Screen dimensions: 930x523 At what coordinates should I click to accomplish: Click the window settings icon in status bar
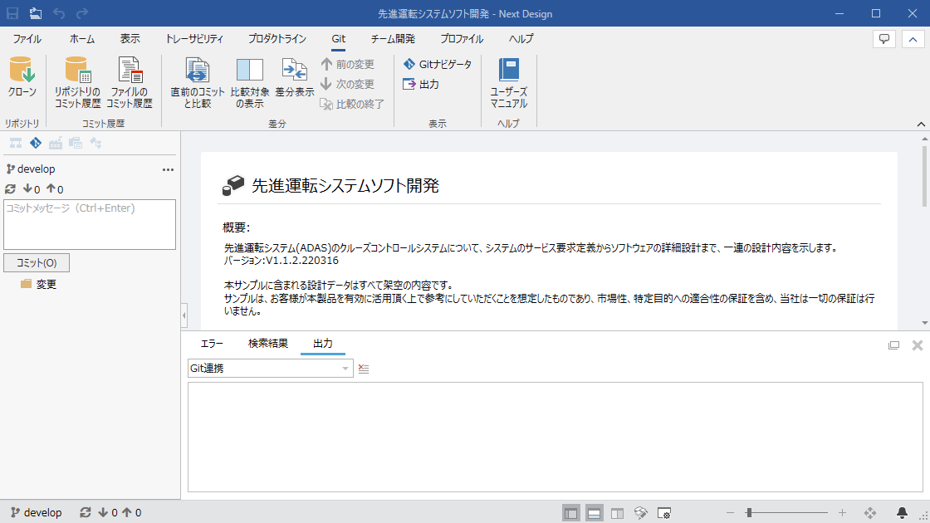coord(664,513)
